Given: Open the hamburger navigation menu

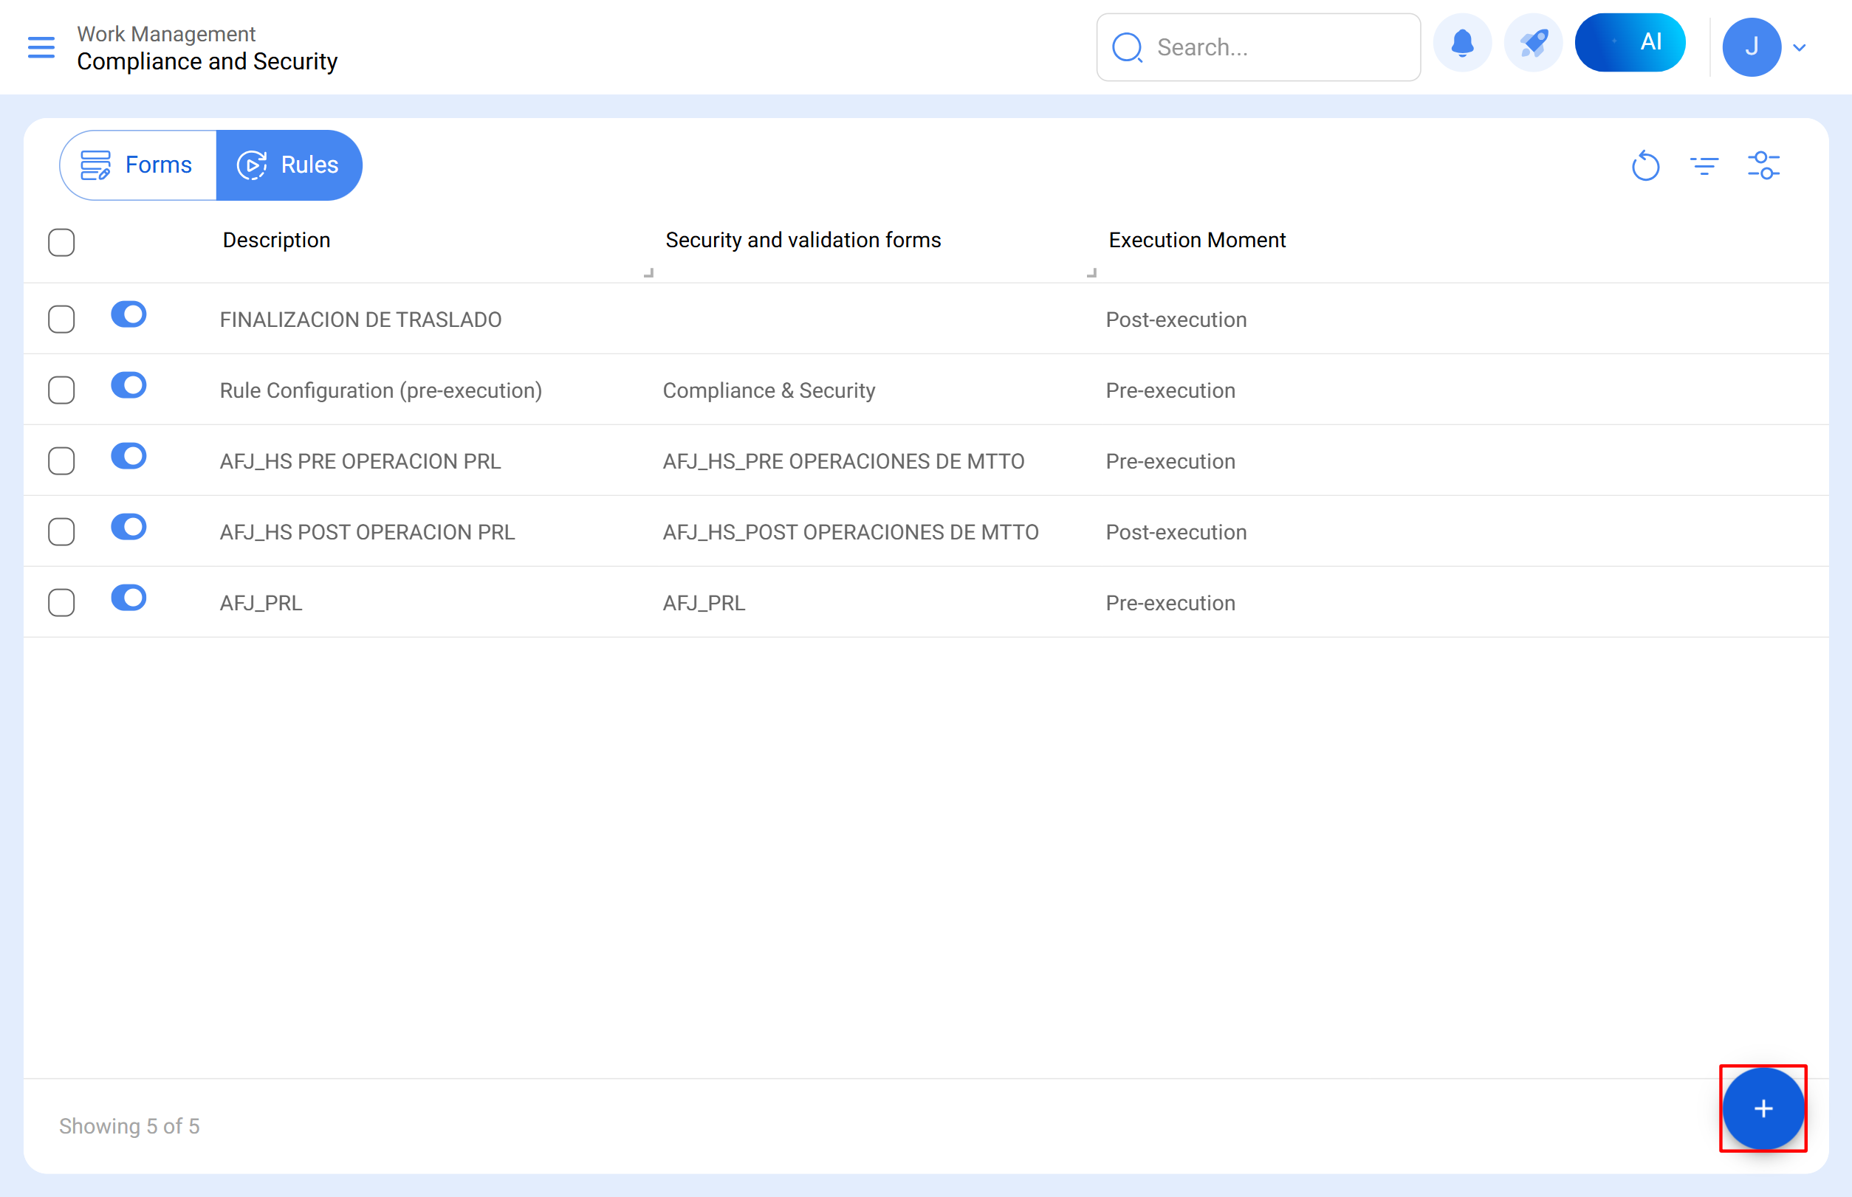Looking at the screenshot, I should [41, 47].
